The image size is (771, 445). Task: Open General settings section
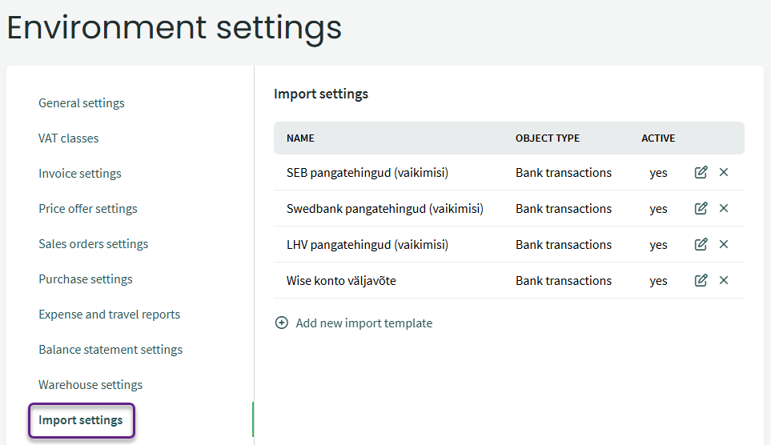point(82,103)
